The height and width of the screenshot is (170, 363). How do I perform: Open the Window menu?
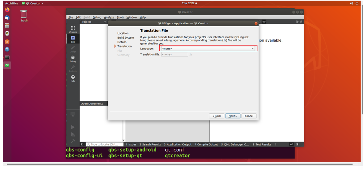(x=132, y=17)
